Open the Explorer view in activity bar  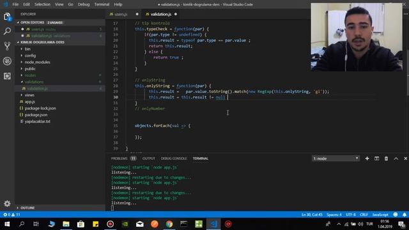coord(7,17)
